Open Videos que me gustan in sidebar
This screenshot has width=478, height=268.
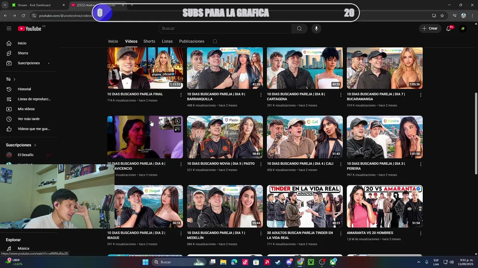pyautogui.click(x=30, y=129)
